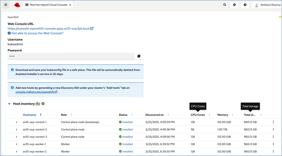
Task: Click the sort icon beside CPU Cores
Action: coord(209,115)
